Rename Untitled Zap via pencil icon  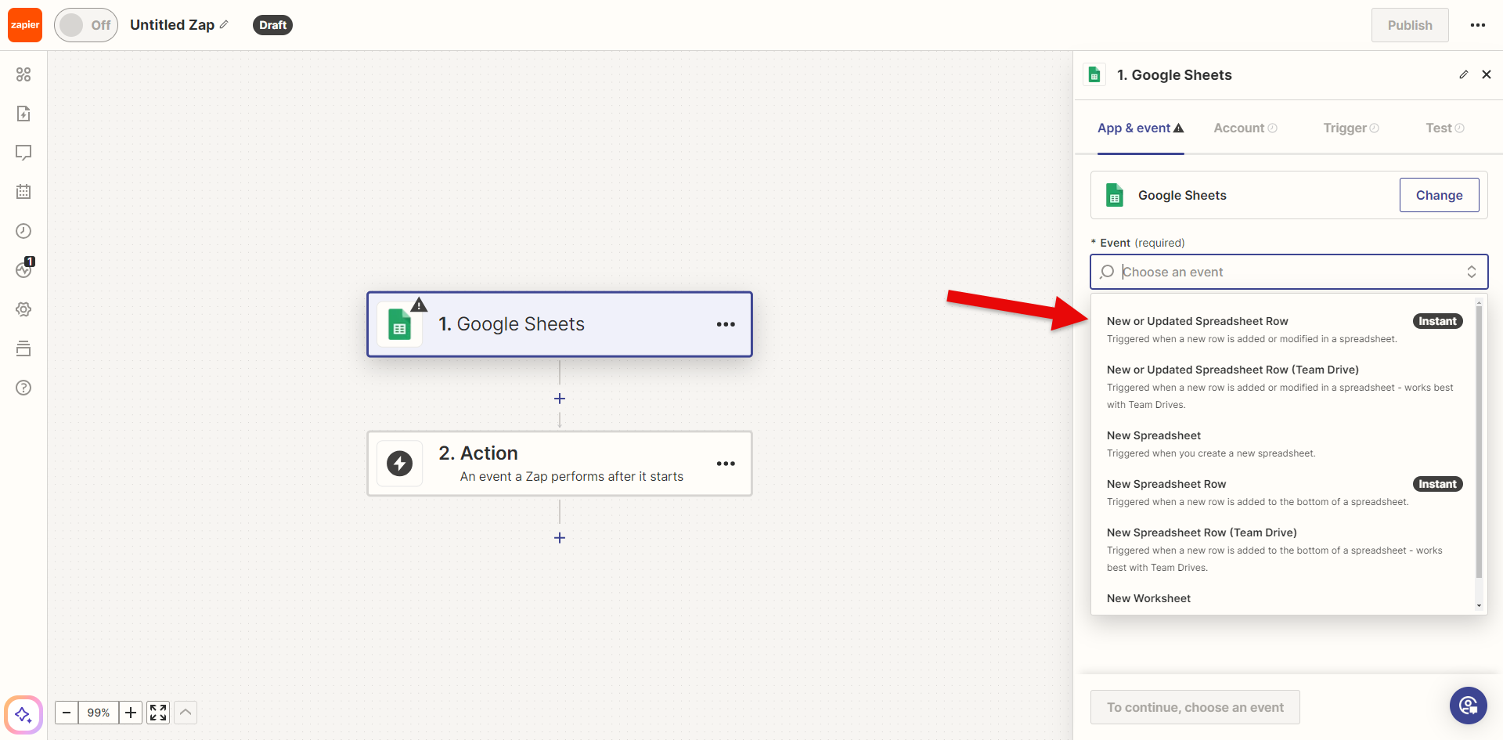click(x=224, y=25)
